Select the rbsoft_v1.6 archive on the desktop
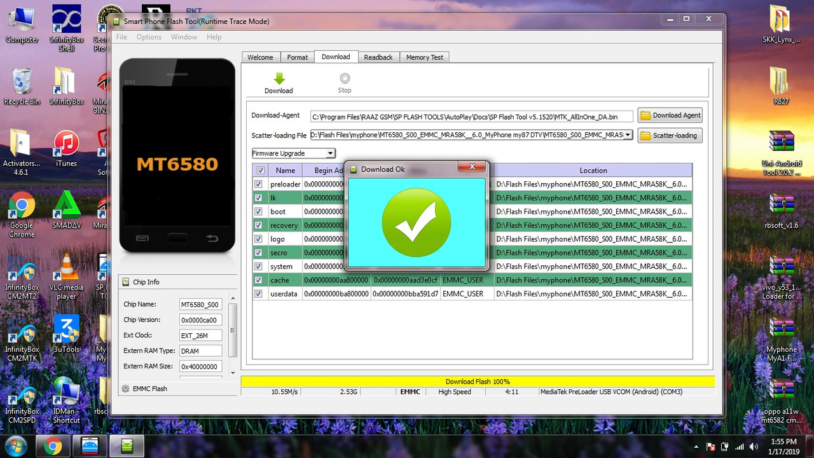814x458 pixels. (781, 211)
